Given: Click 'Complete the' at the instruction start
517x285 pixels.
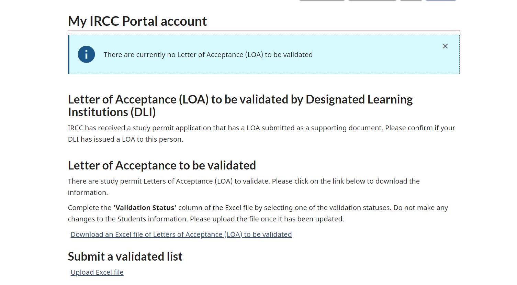Looking at the screenshot, I should pos(90,208).
